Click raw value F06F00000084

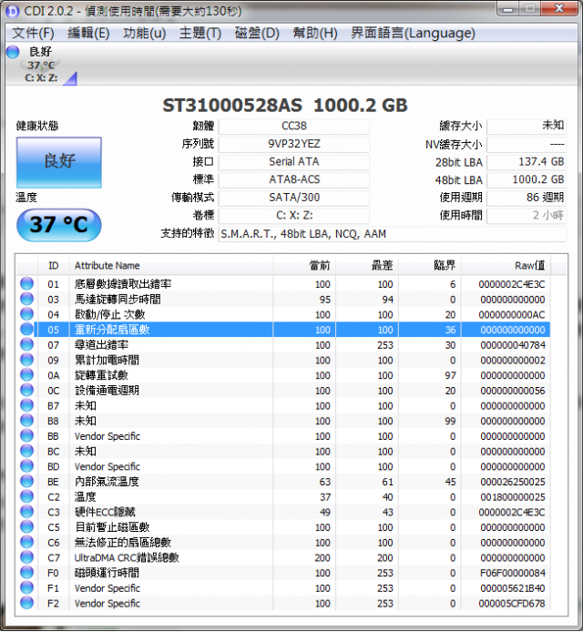513,573
